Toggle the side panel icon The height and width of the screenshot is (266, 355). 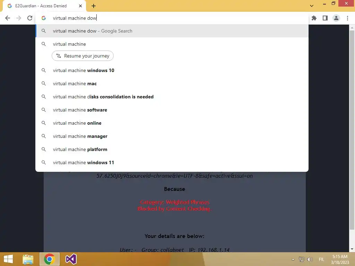(x=325, y=18)
